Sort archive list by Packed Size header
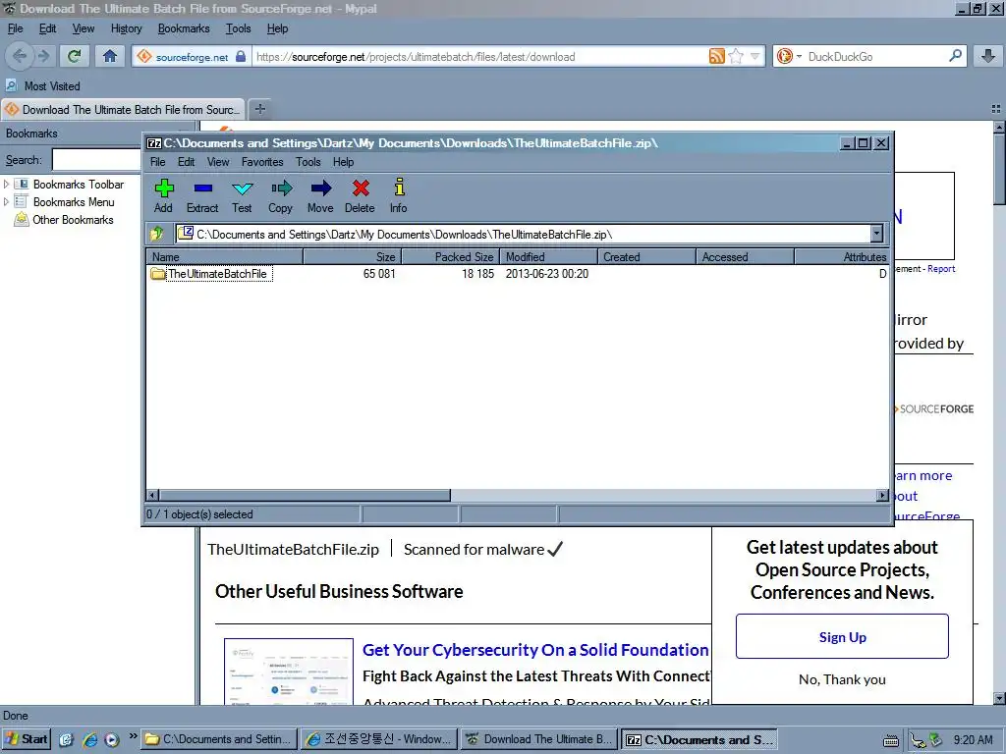Screen dimensions: 1006x754 pos(450,256)
